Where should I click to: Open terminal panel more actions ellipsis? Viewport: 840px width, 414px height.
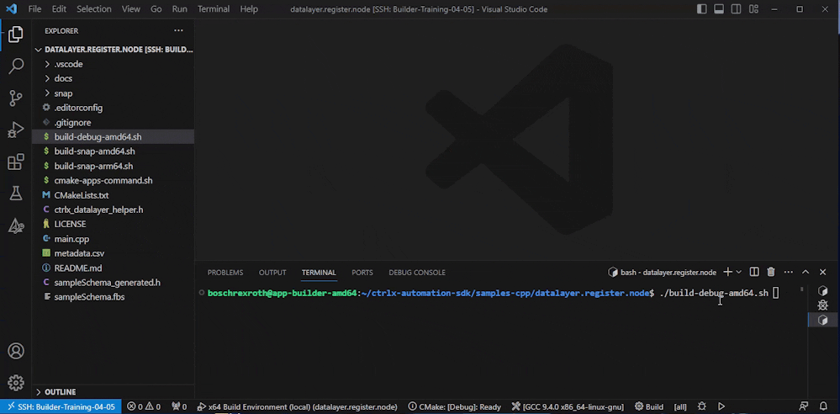click(788, 272)
